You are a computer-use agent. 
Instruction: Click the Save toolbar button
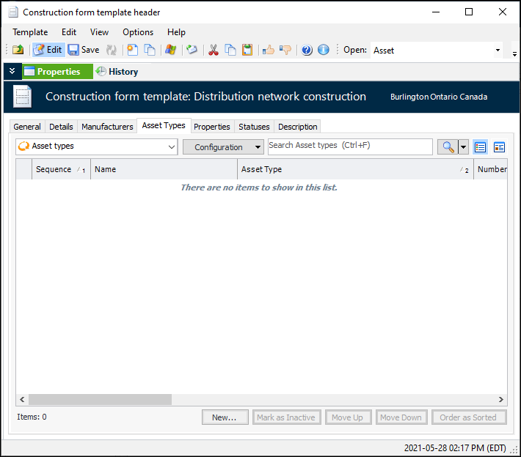pyautogui.click(x=84, y=50)
